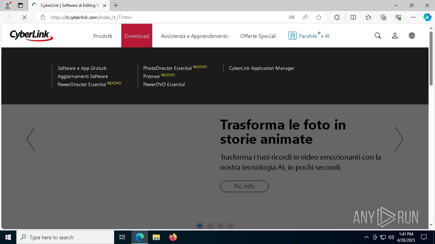Open Software e App Gratuiti link
The image size is (435, 244).
click(82, 68)
